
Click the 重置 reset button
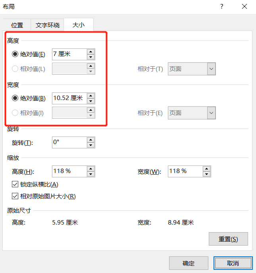228,239
